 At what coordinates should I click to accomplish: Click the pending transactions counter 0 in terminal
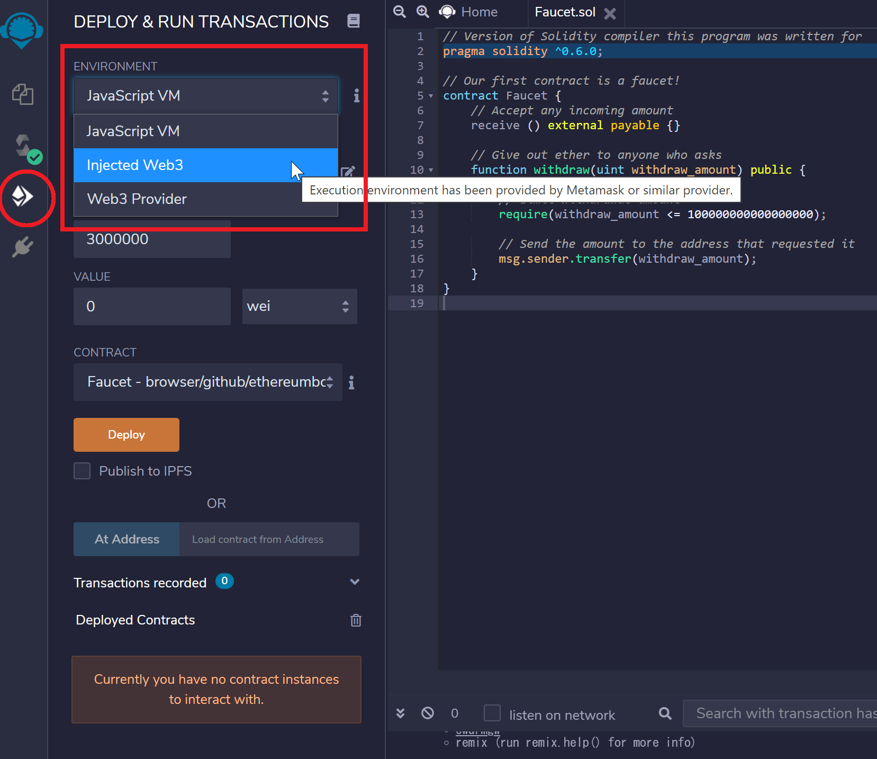pyautogui.click(x=455, y=713)
